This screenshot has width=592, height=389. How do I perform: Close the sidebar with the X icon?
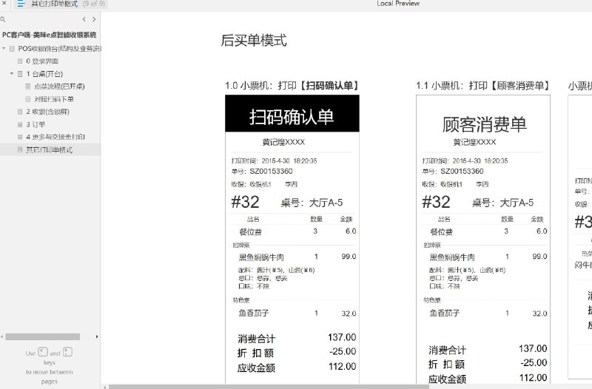[4, 3]
